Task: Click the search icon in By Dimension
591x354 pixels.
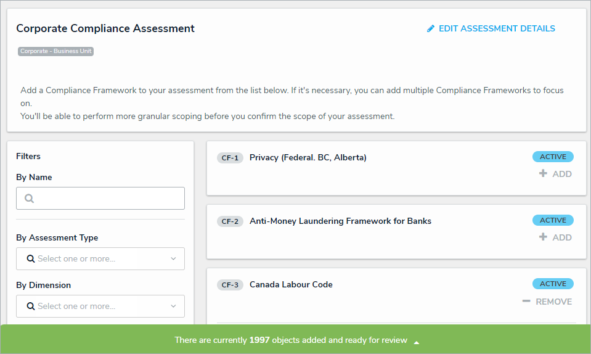Action: (x=31, y=307)
